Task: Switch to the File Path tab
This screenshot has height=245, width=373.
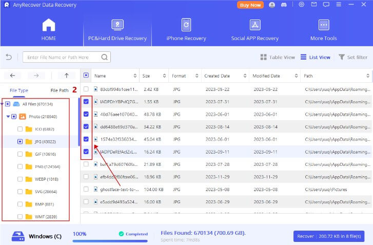Action: 60,90
